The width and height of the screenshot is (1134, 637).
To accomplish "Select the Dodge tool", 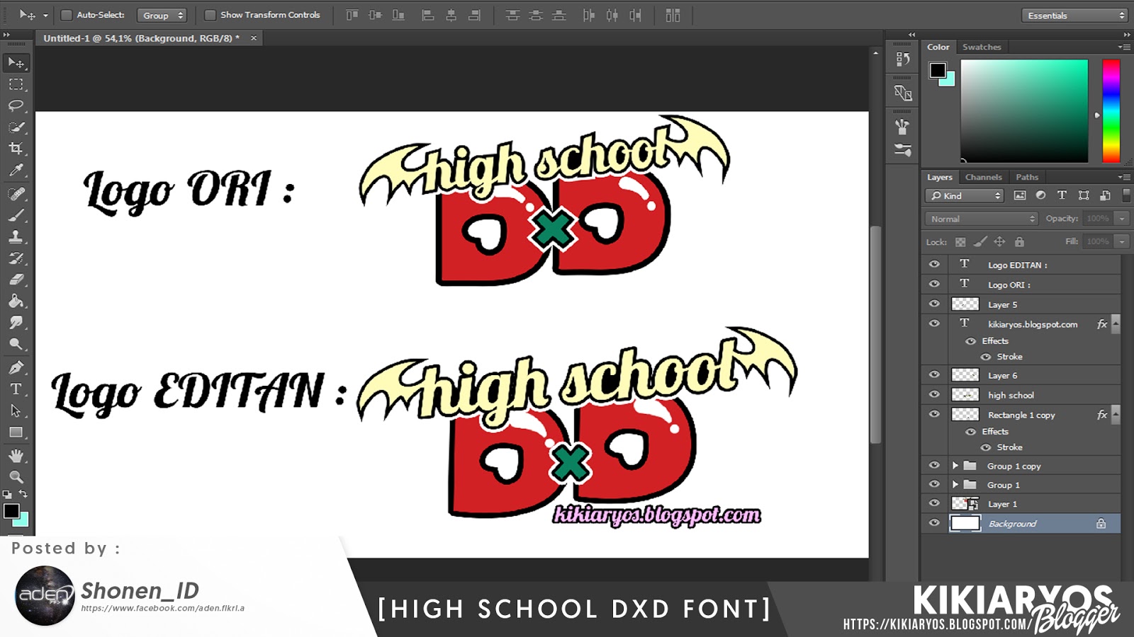I will (16, 344).
